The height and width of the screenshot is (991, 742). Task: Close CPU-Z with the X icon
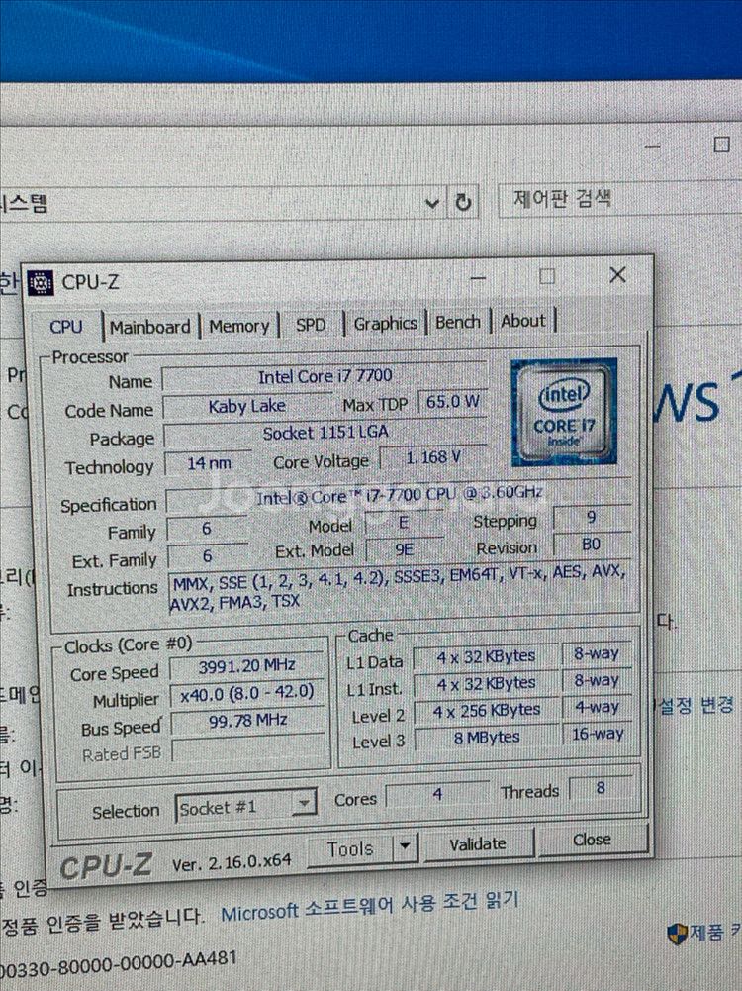[617, 274]
